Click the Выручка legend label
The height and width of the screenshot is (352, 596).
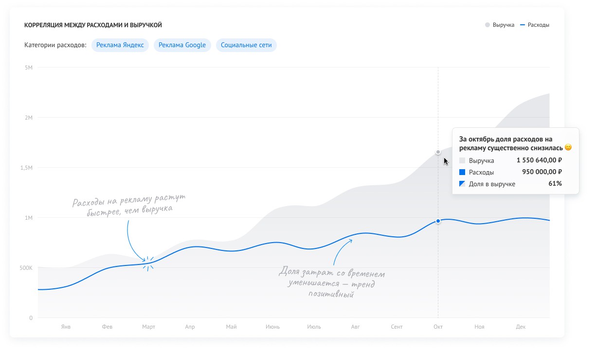(504, 25)
